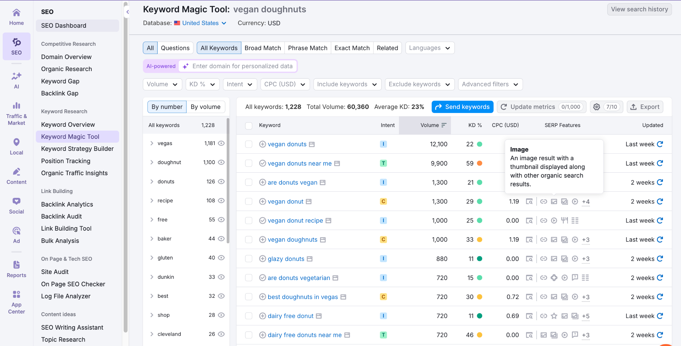The image size is (681, 346).
Task: Click the reviews star icon for dairy free donut
Action: point(554,316)
